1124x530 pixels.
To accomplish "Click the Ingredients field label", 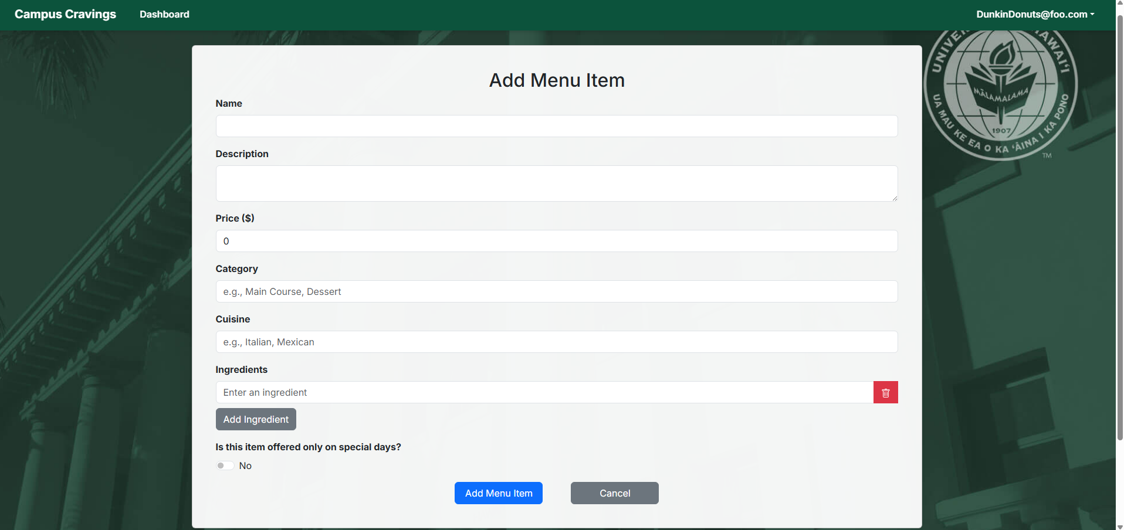I will pos(241,369).
